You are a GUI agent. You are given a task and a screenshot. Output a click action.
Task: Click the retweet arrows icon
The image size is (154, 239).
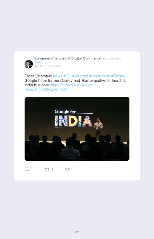click(x=47, y=169)
